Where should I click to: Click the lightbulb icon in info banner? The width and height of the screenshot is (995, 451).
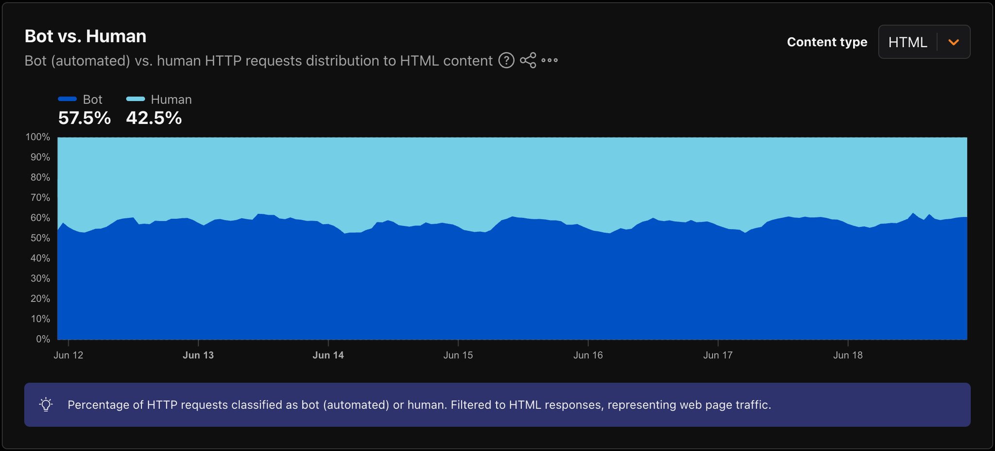point(46,404)
